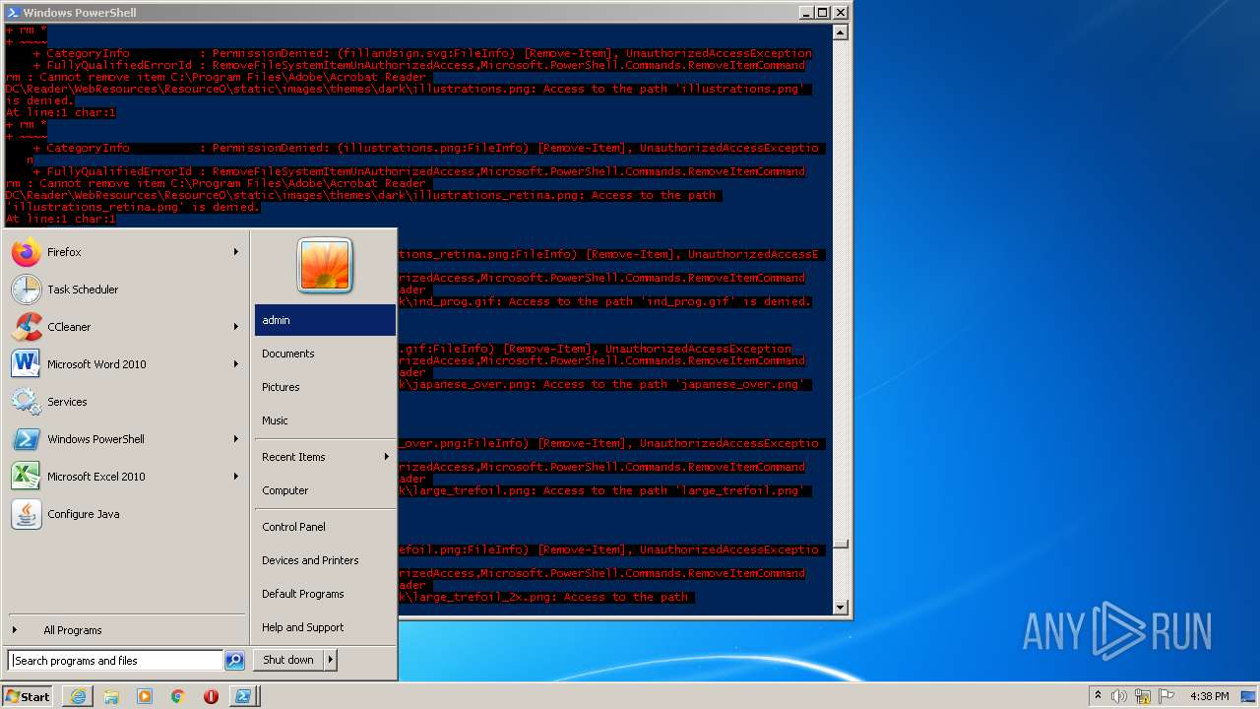This screenshot has width=1260, height=709.
Task: Minimize the PowerShell window
Action: click(805, 13)
